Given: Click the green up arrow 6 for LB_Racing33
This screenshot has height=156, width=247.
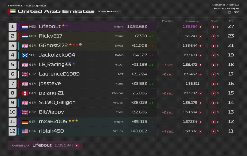Looking at the screenshot, I should tap(151, 65).
